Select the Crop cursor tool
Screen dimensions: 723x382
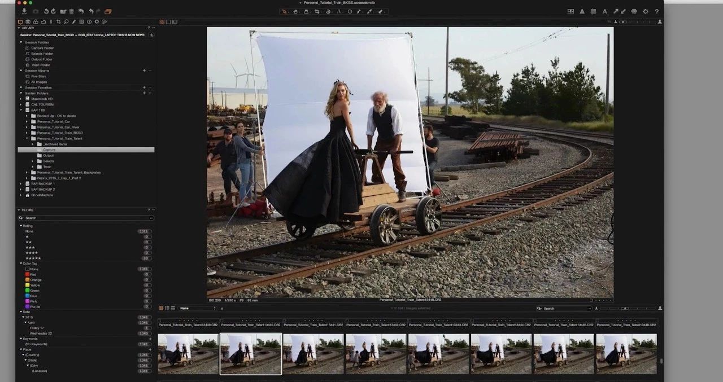pyautogui.click(x=317, y=11)
